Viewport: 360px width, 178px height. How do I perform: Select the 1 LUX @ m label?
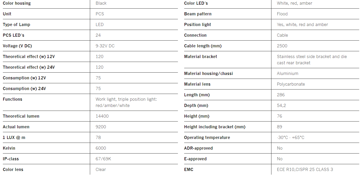[x=14, y=137]
